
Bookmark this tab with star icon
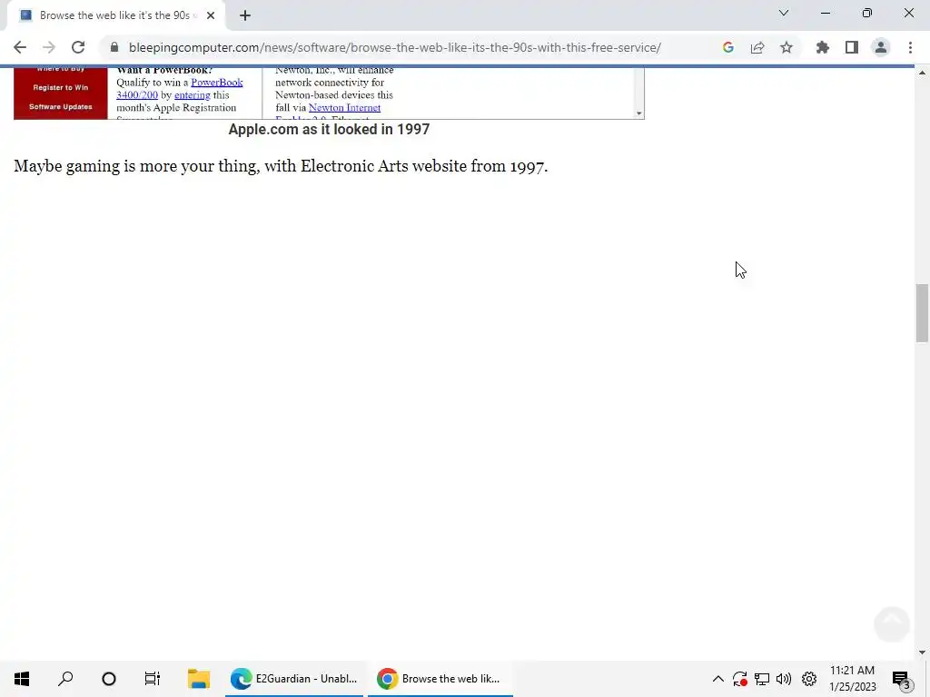point(787,47)
